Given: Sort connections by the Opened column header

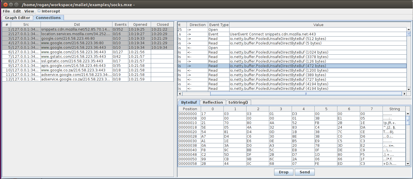Looking at the screenshot, I should pos(140,25).
